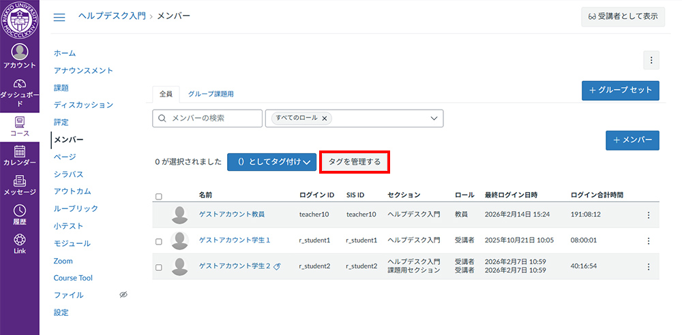Toggle the hamburger course menu icon
682x335 pixels.
point(59,17)
